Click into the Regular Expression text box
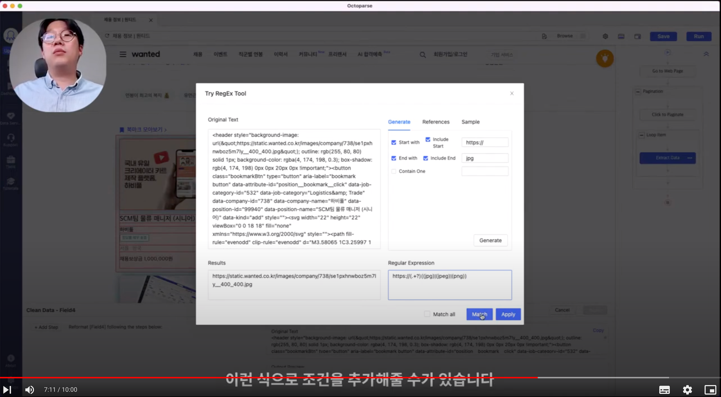The width and height of the screenshot is (721, 397). click(x=450, y=285)
